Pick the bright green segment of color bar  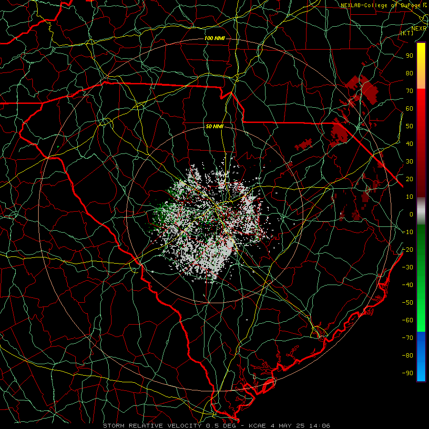(421, 320)
